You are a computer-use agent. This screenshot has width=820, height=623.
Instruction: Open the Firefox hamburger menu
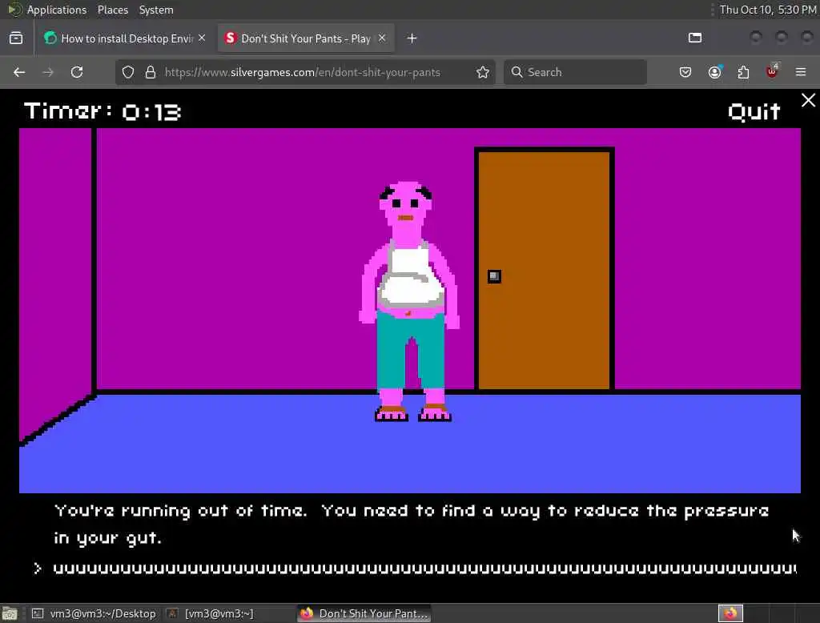[801, 72]
